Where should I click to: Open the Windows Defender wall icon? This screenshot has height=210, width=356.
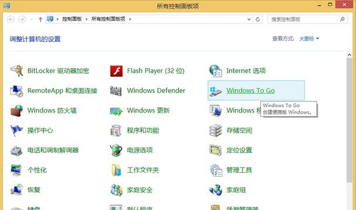[116, 91]
